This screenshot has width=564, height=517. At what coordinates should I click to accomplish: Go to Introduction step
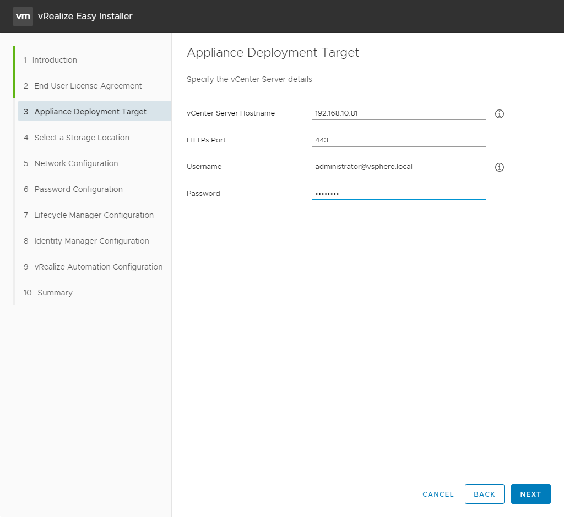(50, 60)
